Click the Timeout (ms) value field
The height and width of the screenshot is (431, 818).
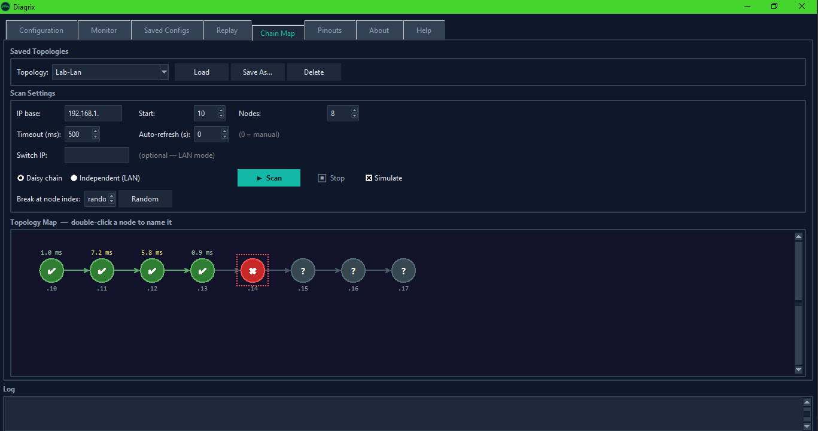(x=78, y=135)
